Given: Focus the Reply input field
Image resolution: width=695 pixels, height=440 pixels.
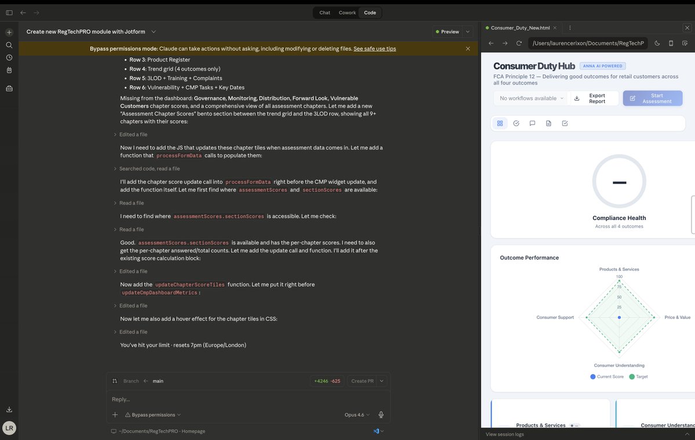Looking at the screenshot, I should (248, 399).
